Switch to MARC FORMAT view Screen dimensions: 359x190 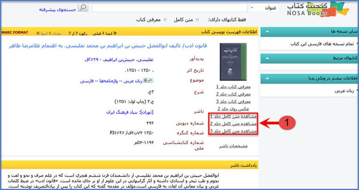tap(15, 33)
